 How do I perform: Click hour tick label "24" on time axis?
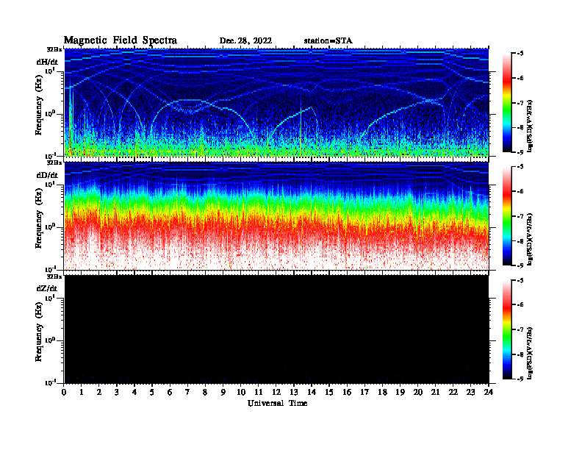point(489,392)
